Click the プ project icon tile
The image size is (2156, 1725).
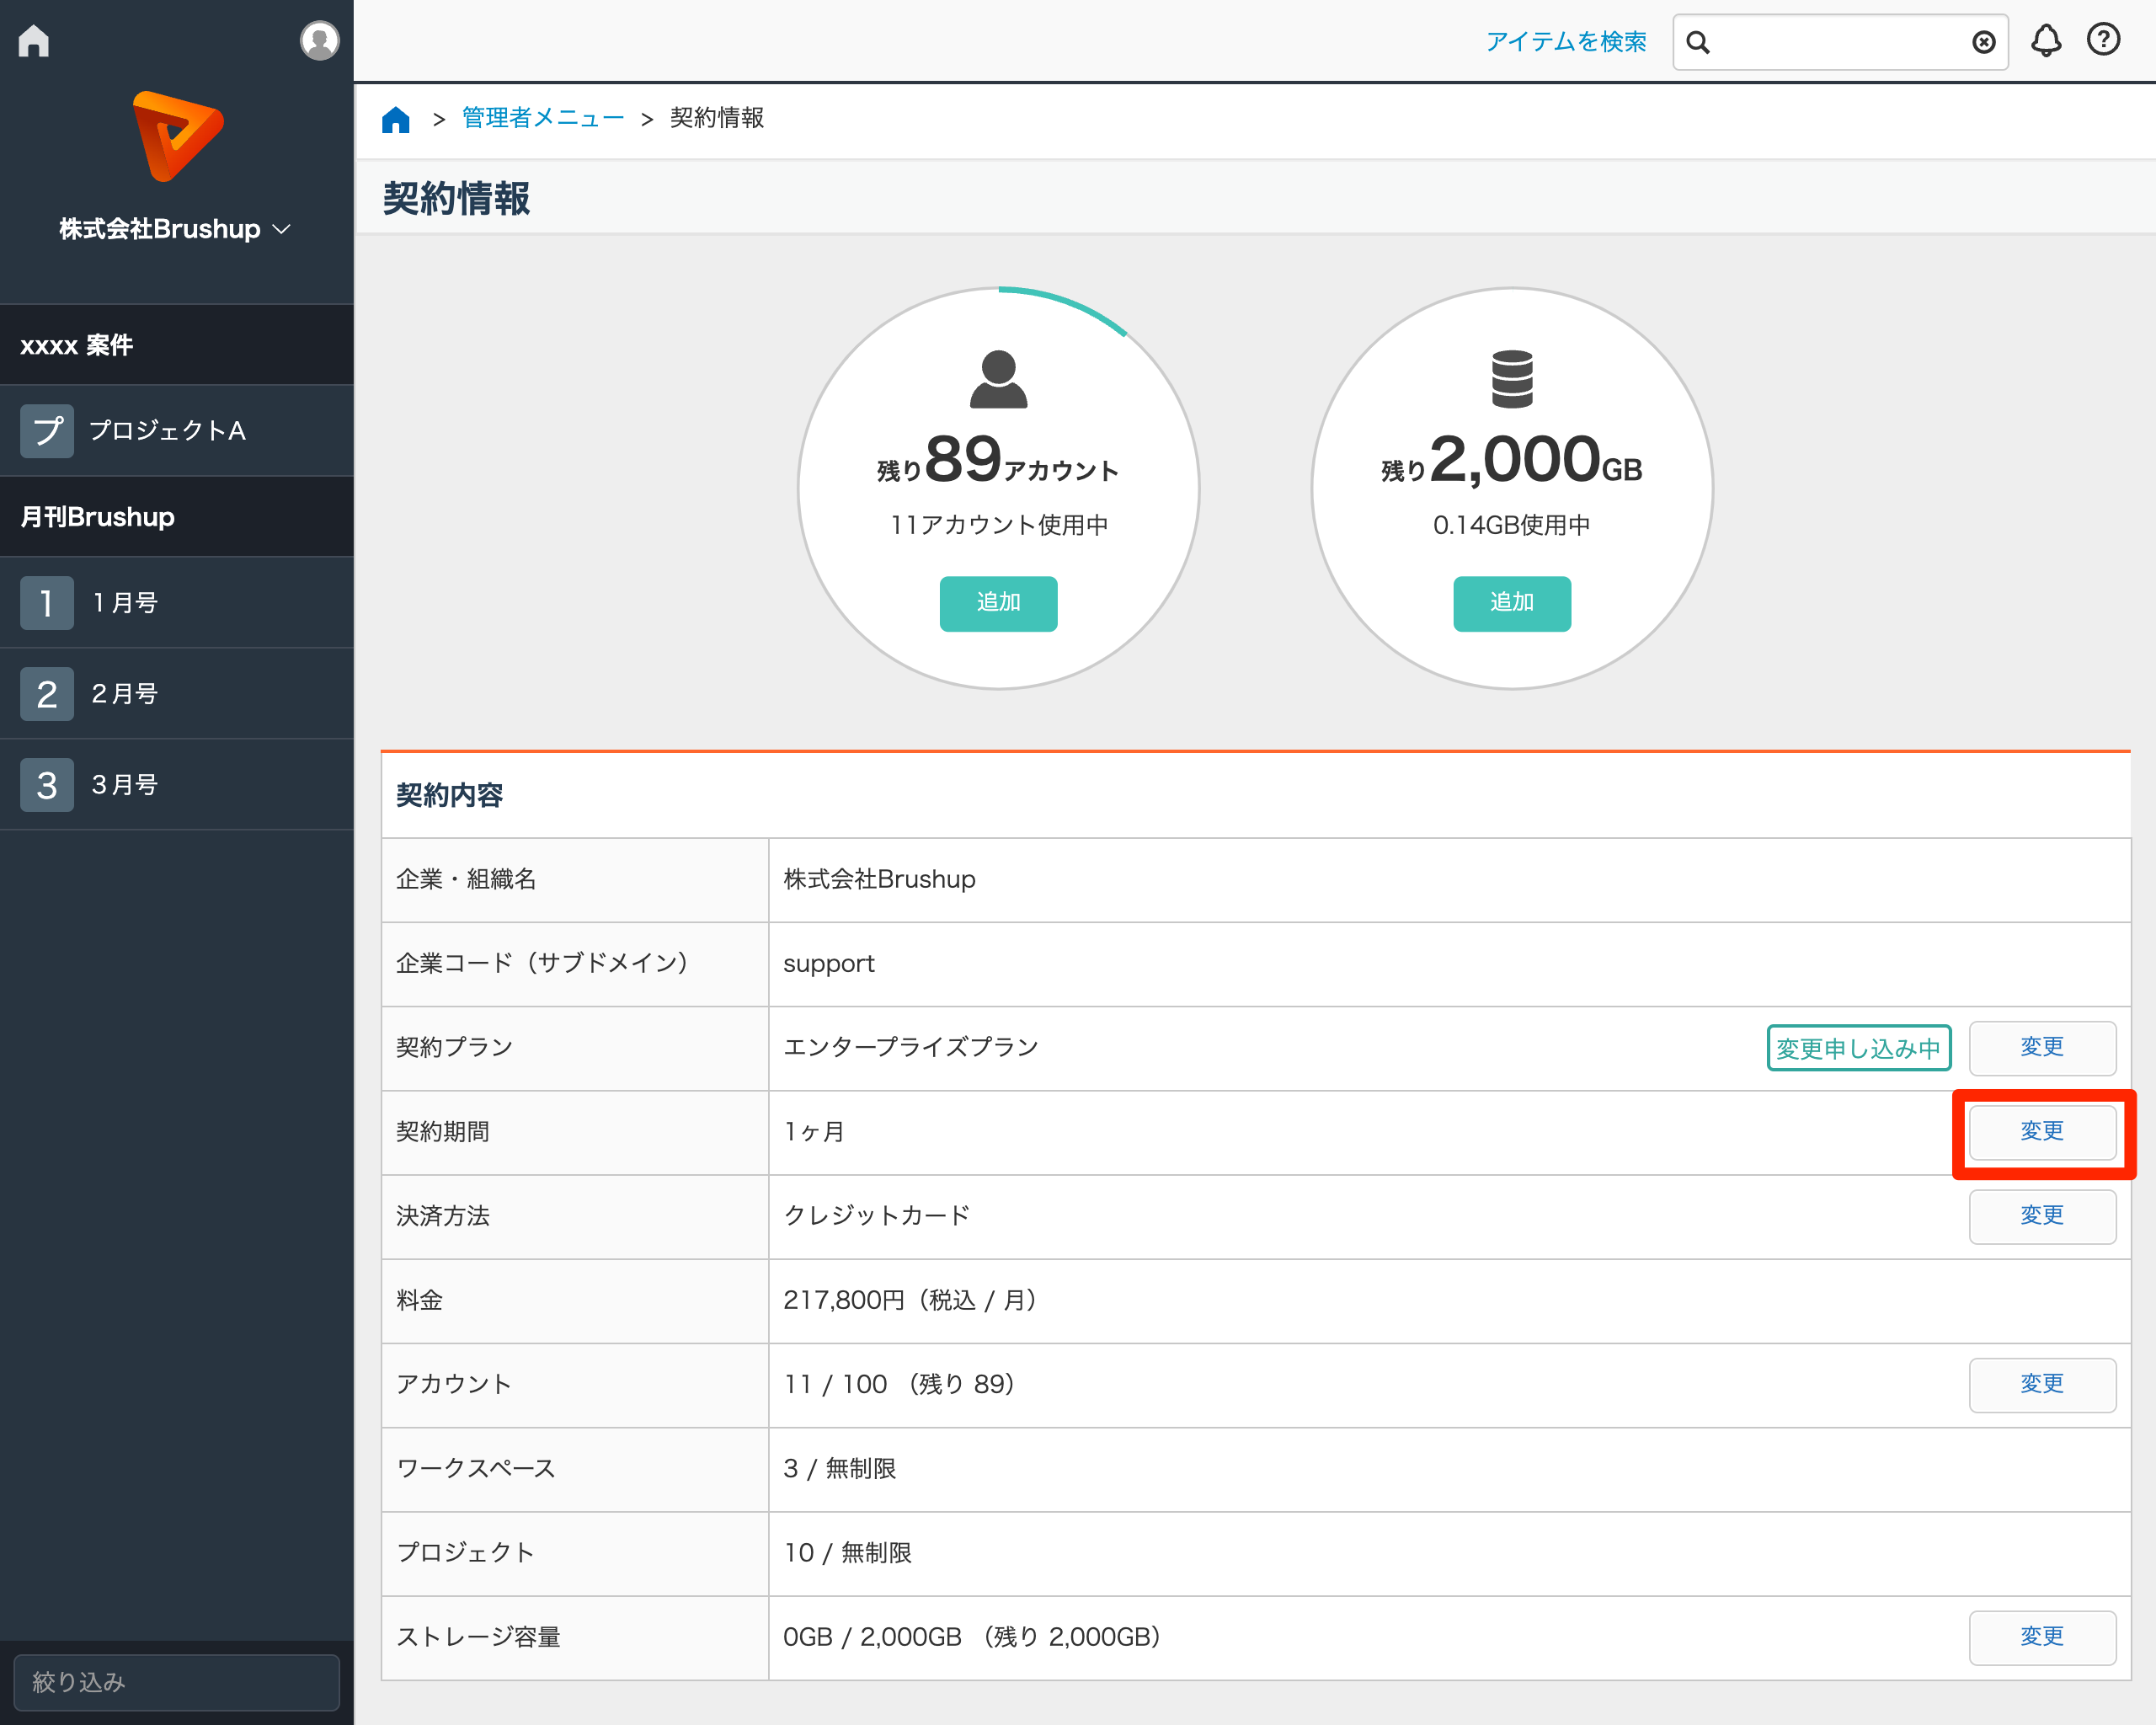coord(47,431)
